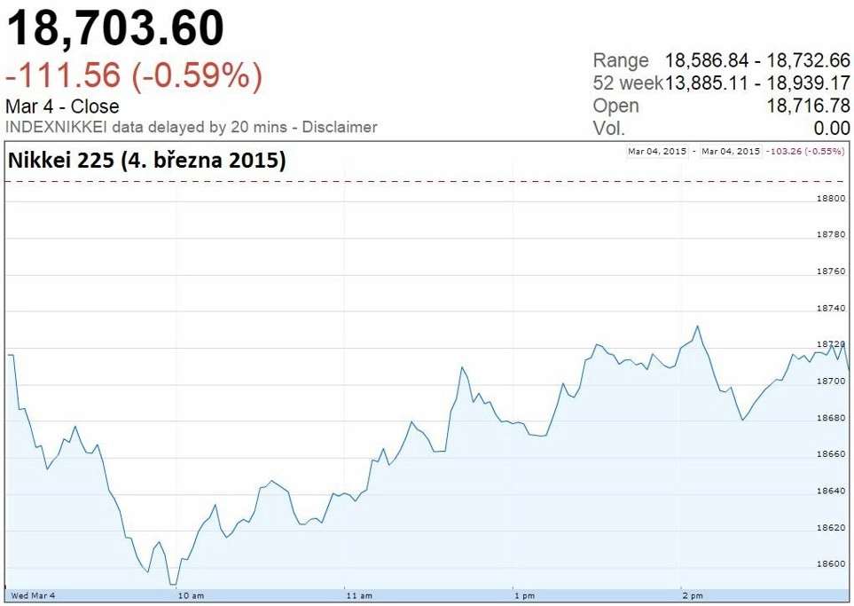
Task: Click the Open value 18,716.78
Action: tap(809, 106)
